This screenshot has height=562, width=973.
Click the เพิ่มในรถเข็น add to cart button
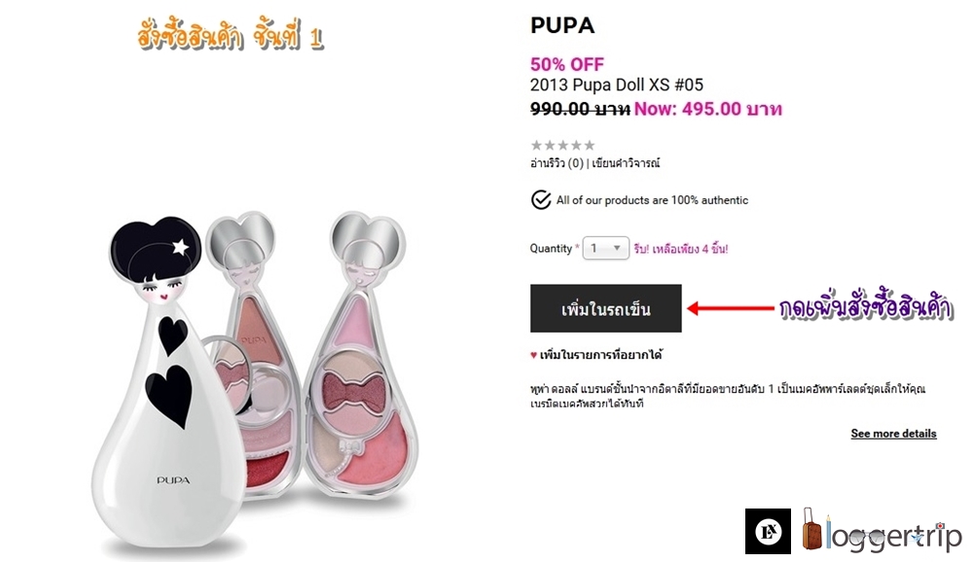pyautogui.click(x=605, y=308)
